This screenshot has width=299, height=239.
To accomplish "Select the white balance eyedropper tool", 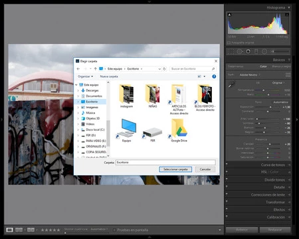I will pos(231,84).
